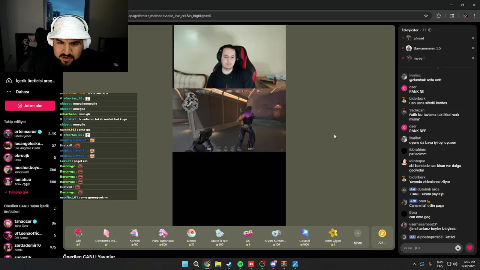Open tahaozer suggested live channel

[30, 223]
